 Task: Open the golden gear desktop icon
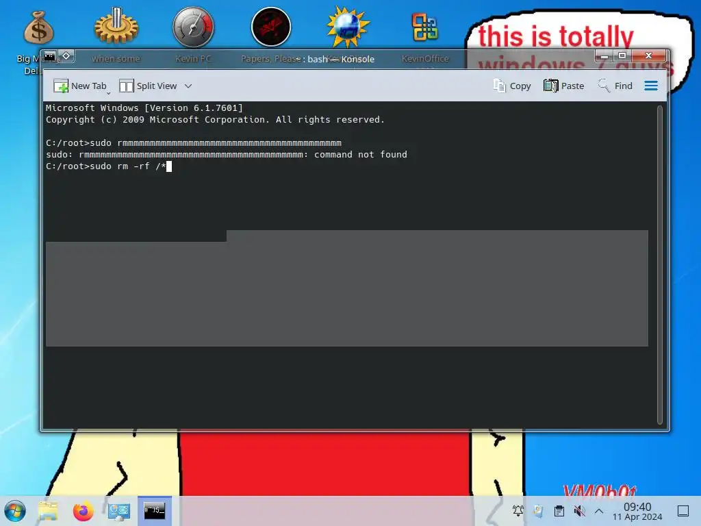tap(116, 27)
